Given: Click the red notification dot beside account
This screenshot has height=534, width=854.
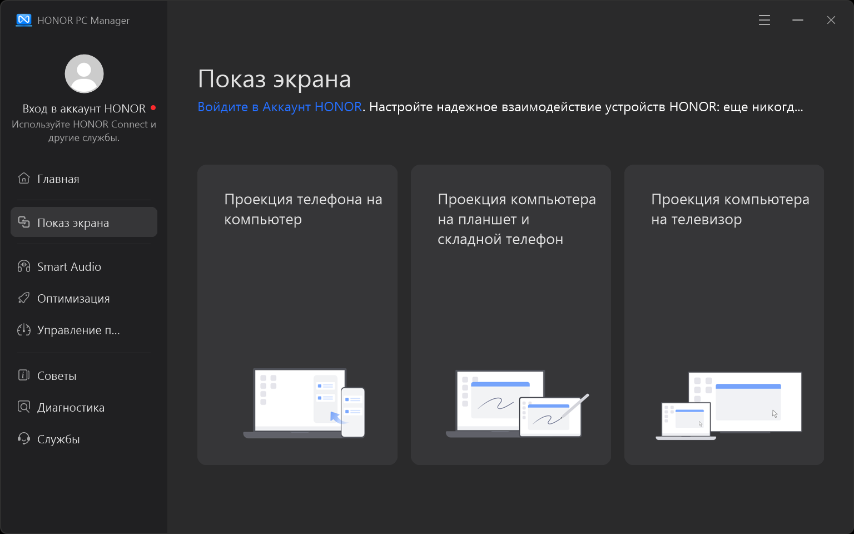Looking at the screenshot, I should point(153,107).
